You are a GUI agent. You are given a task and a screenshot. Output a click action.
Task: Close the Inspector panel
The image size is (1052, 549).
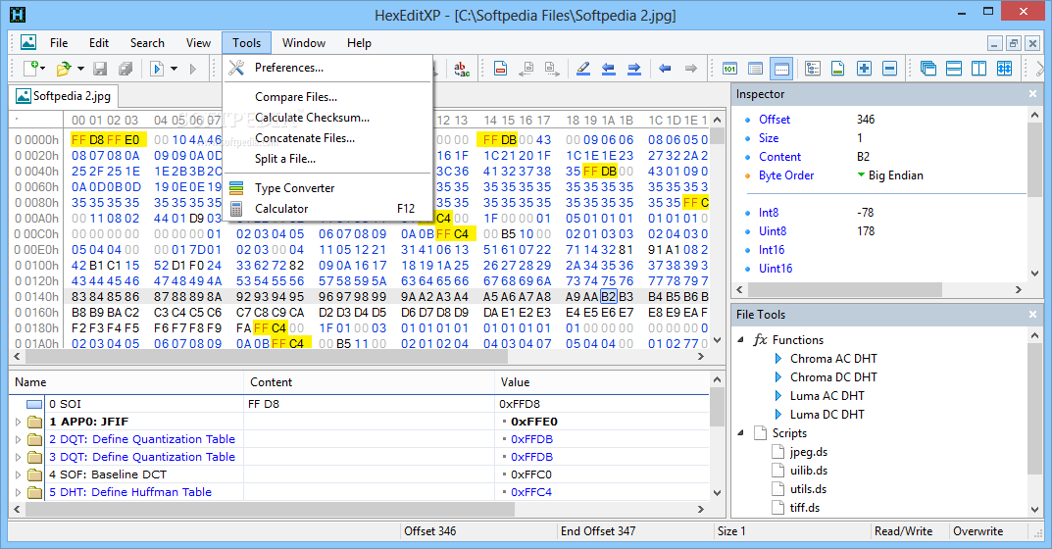1032,94
